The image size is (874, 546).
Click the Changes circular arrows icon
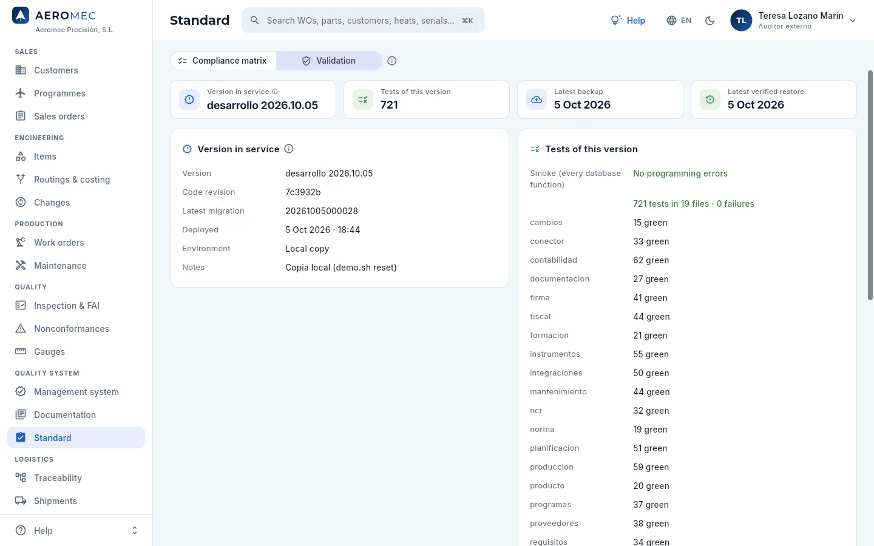click(21, 203)
